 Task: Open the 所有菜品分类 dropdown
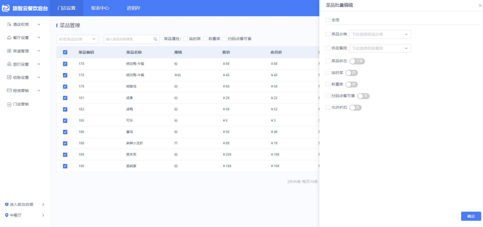coord(78,39)
